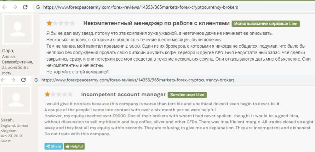Reload the page in the top browser bar

coord(26,7)
